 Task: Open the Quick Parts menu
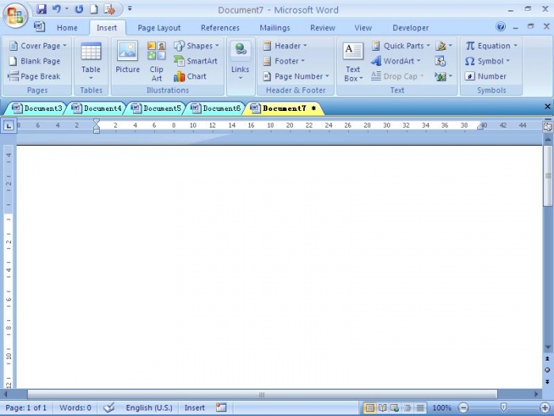pyautogui.click(x=400, y=46)
